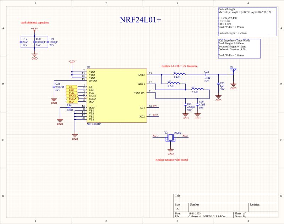Click the Critical Length notes text box
284x224 pixels.
[247, 21]
